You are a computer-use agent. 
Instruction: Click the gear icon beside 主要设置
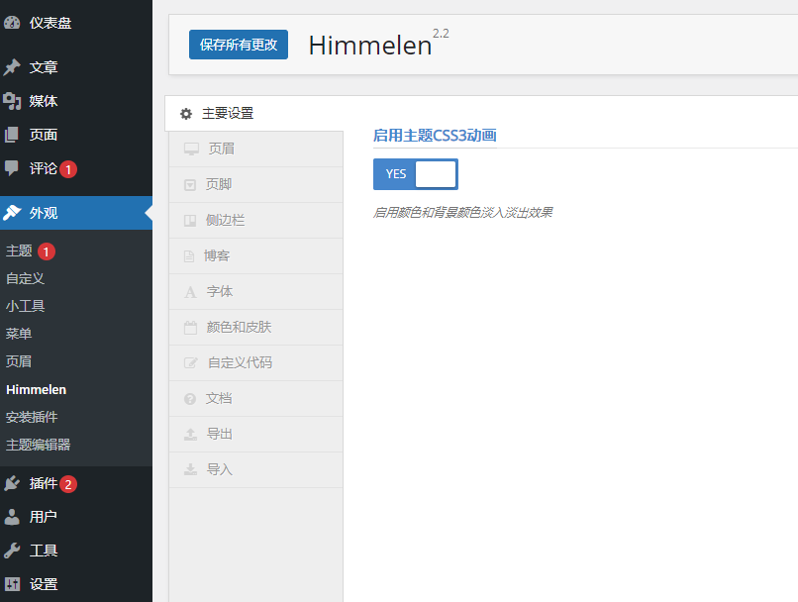click(186, 114)
